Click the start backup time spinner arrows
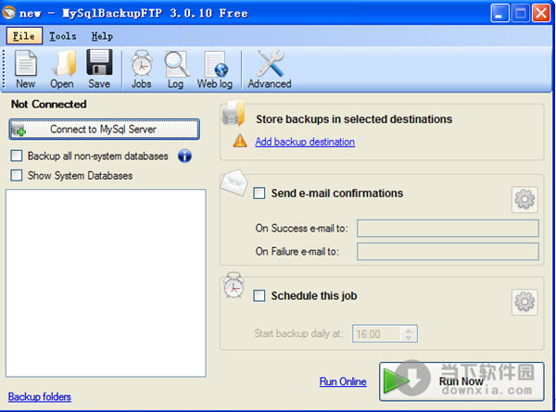The height and width of the screenshot is (412, 556). [409, 333]
